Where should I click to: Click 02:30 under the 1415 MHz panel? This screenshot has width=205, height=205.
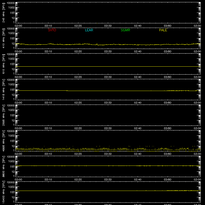pyautogui.click(x=108, y=103)
